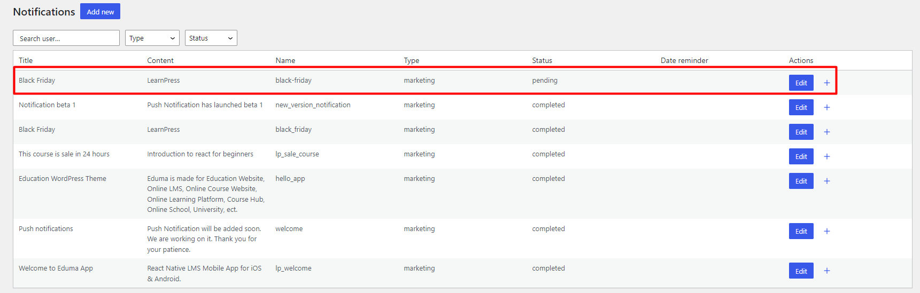This screenshot has height=293, width=920.
Task: Edit the Education WordPress Theme notification
Action: click(x=801, y=181)
